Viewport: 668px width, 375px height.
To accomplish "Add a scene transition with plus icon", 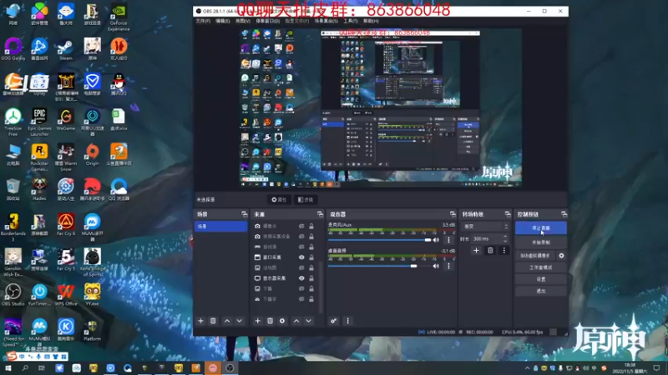I will [476, 251].
